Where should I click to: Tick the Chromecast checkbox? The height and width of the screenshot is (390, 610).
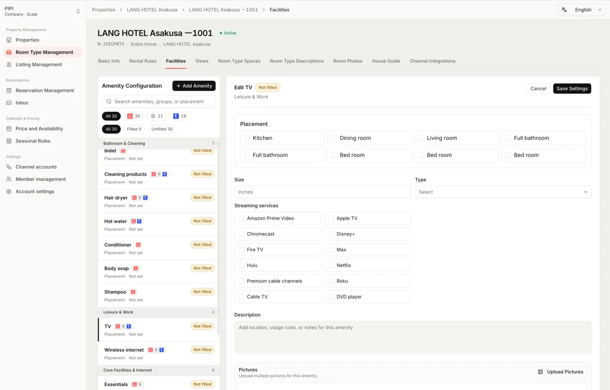[241, 234]
